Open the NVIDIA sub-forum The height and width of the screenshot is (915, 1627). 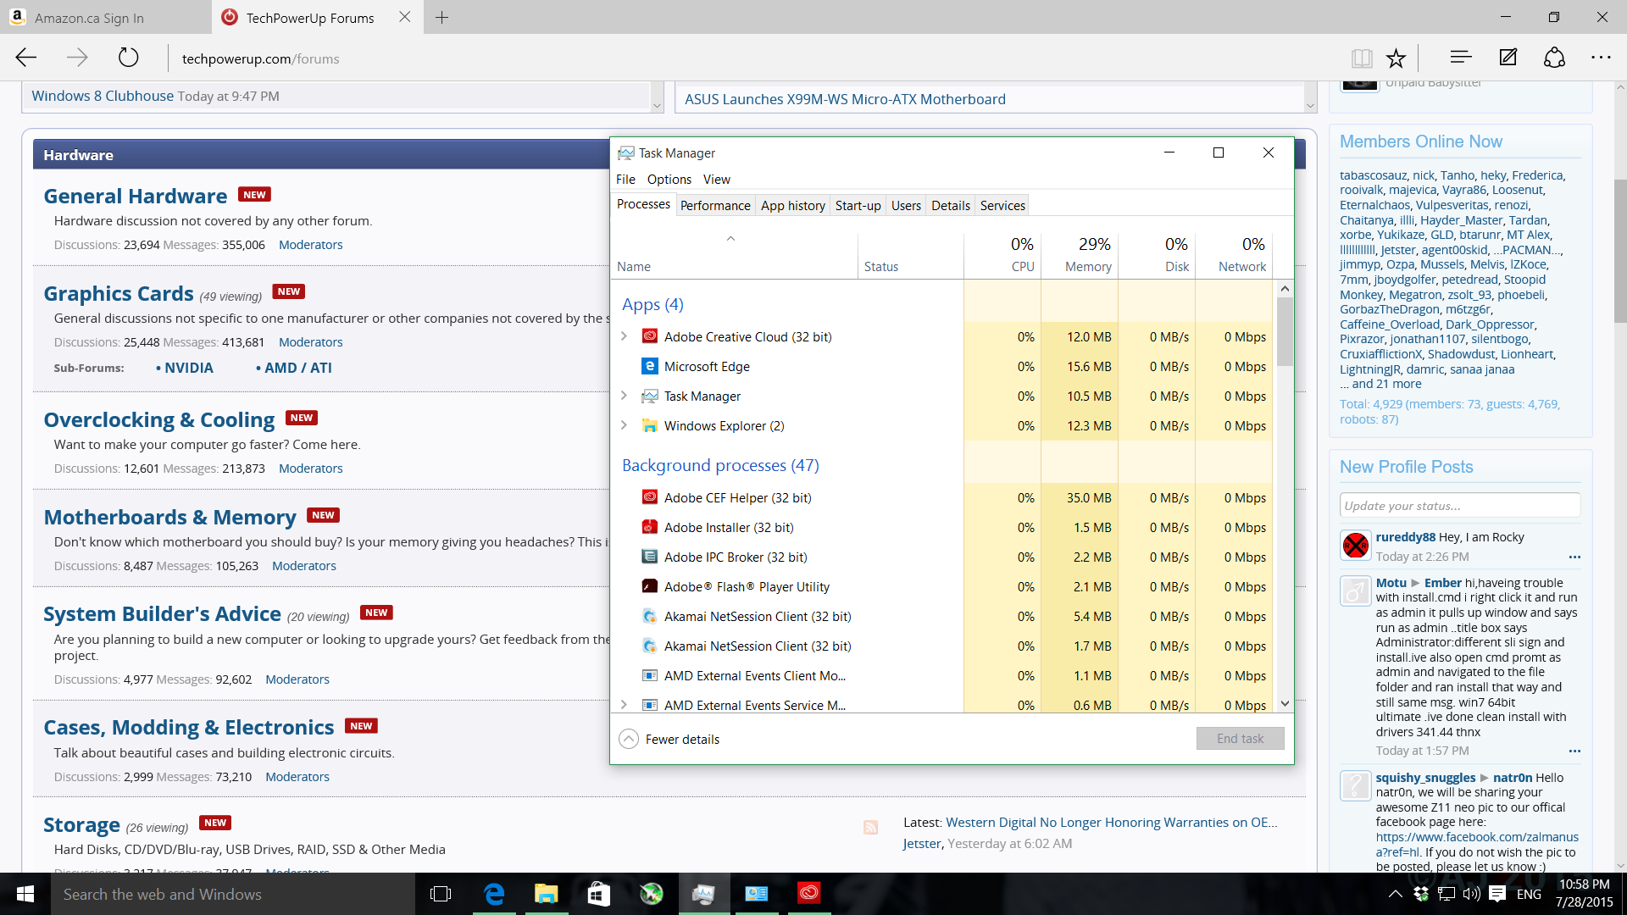pyautogui.click(x=188, y=368)
